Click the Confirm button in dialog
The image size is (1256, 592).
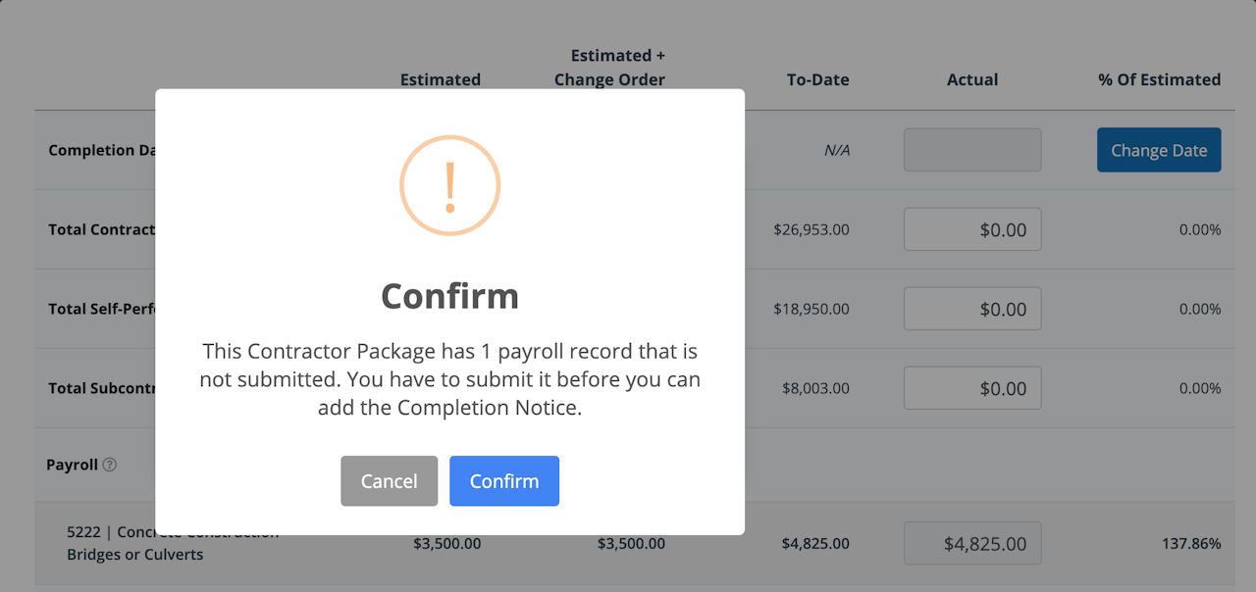point(503,481)
